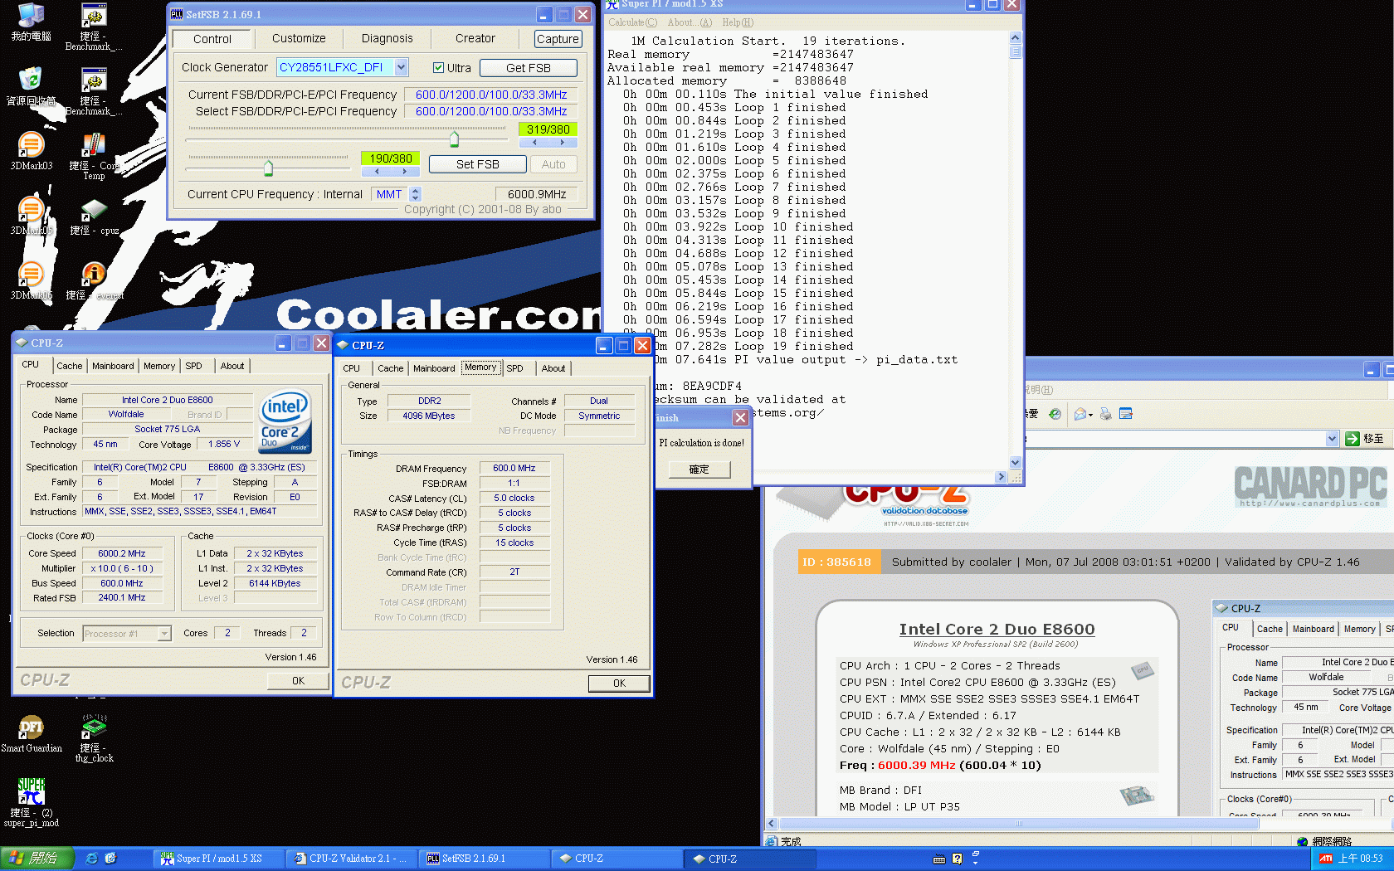Open the Core Temp shortcut icon

point(94,155)
